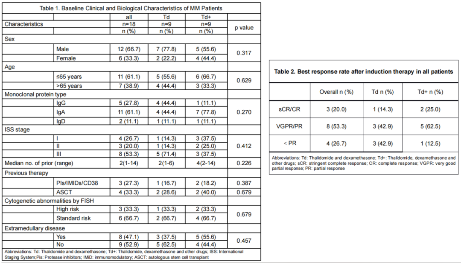Select the 'Extramedullary disease' section label
The image size is (461, 264).
pyautogui.click(x=35, y=228)
